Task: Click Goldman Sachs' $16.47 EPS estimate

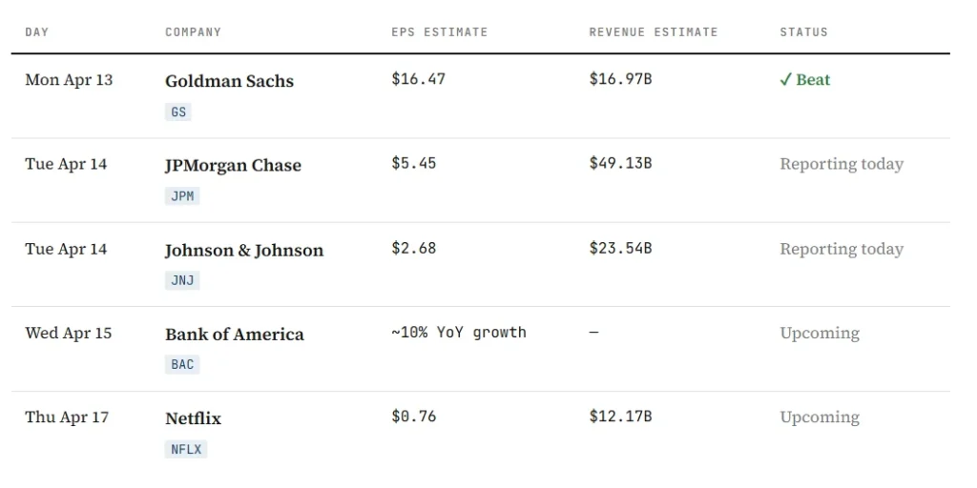Action: (x=418, y=79)
